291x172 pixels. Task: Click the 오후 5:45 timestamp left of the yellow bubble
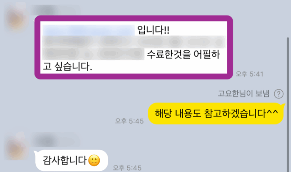click(x=129, y=121)
